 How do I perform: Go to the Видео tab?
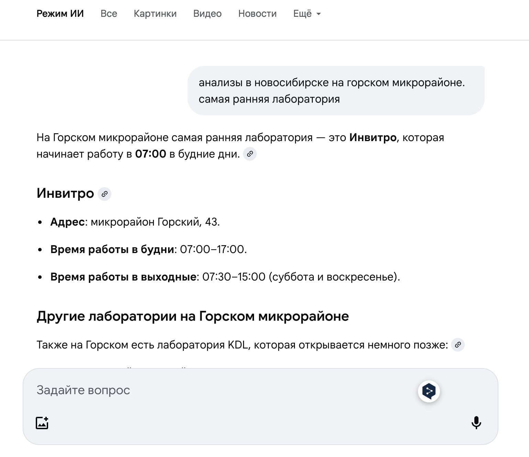(x=207, y=14)
